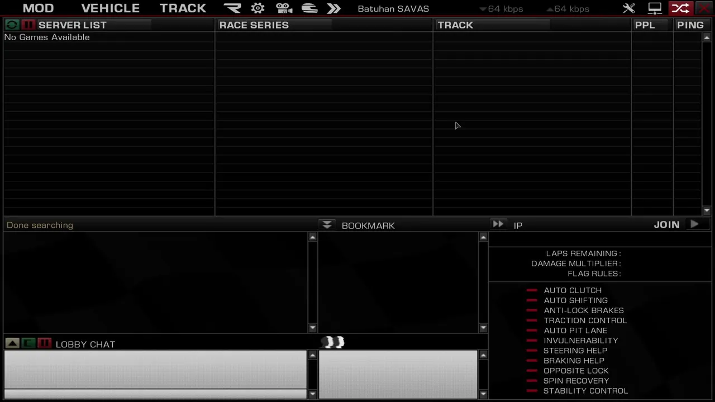715x402 pixels.
Task: Click the DAMAGE MULTIPLIER label
Action: 576,264
